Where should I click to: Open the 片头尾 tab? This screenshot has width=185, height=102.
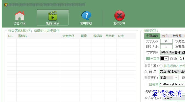(x=177, y=36)
